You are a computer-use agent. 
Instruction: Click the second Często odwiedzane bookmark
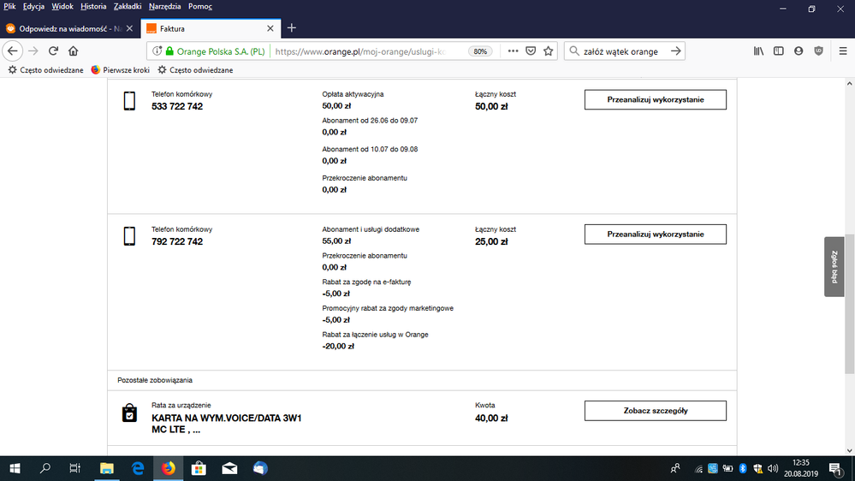(x=195, y=70)
